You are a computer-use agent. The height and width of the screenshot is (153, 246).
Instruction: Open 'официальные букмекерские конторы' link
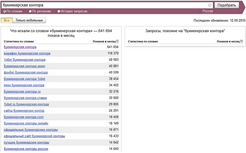pos(31,130)
